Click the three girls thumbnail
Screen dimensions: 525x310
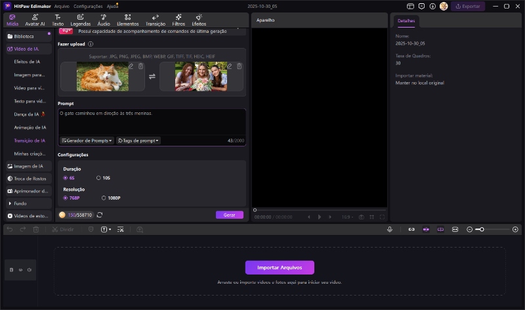pyautogui.click(x=201, y=76)
